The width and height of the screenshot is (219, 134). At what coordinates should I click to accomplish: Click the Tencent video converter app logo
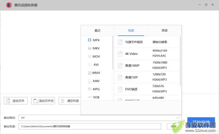pos(9,5)
